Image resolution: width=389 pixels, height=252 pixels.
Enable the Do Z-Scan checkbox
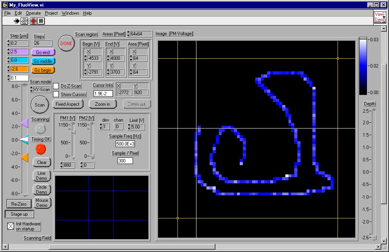click(56, 86)
